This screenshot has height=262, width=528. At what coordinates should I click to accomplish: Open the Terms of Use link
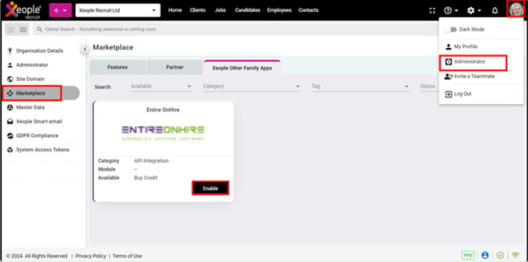pos(128,256)
